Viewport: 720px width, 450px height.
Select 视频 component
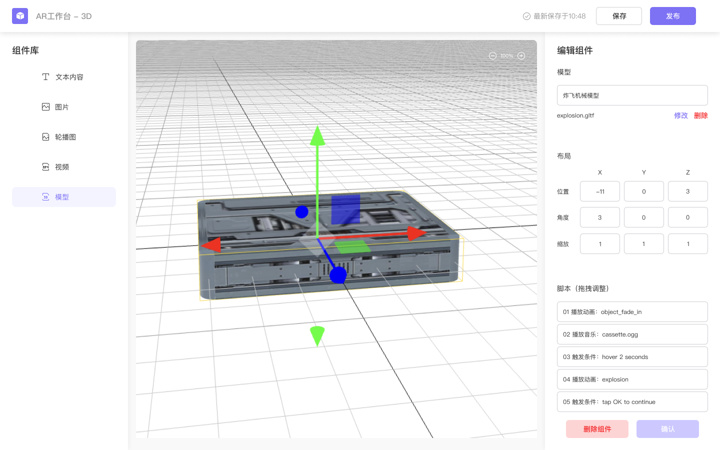(x=64, y=167)
